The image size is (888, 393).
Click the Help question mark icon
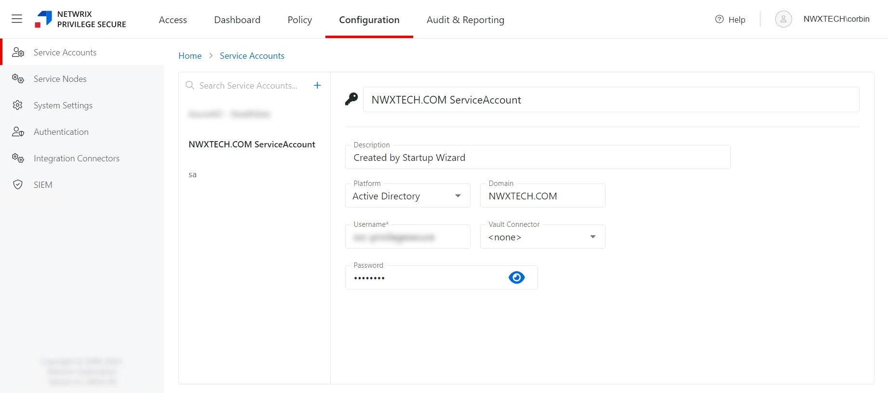tap(719, 19)
